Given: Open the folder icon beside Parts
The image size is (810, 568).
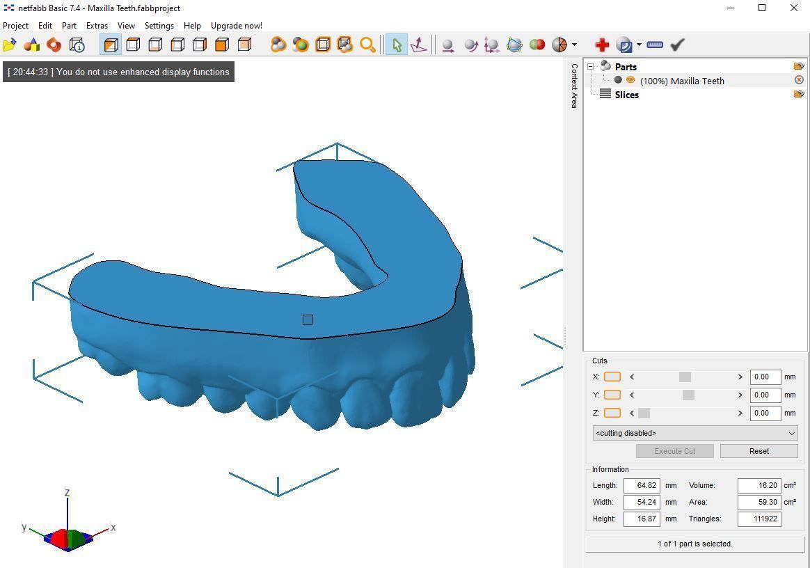Looking at the screenshot, I should click(x=799, y=66).
